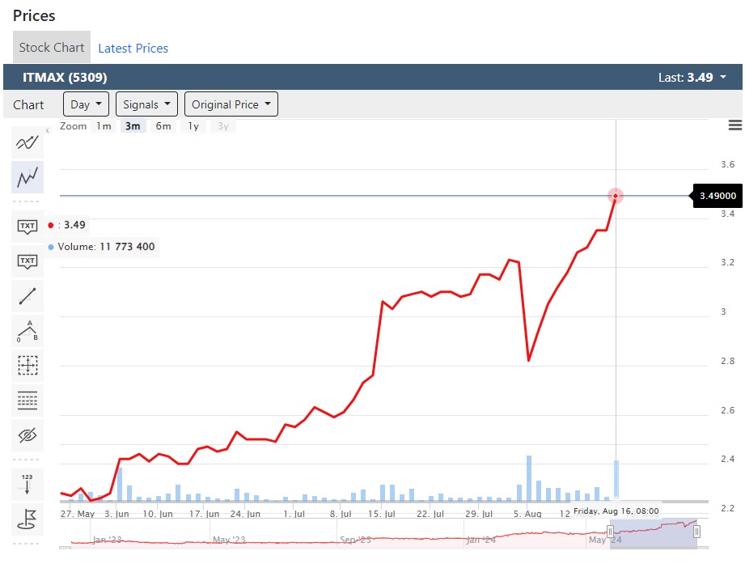745x568 pixels.
Task: Toggle annotations visibility with crossed-eye icon
Action: click(28, 436)
